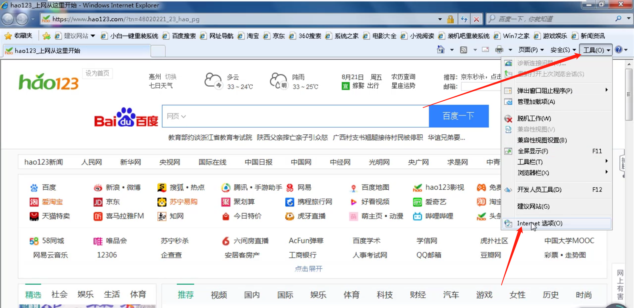Expand the address bar history dropdown arrow

(440, 19)
